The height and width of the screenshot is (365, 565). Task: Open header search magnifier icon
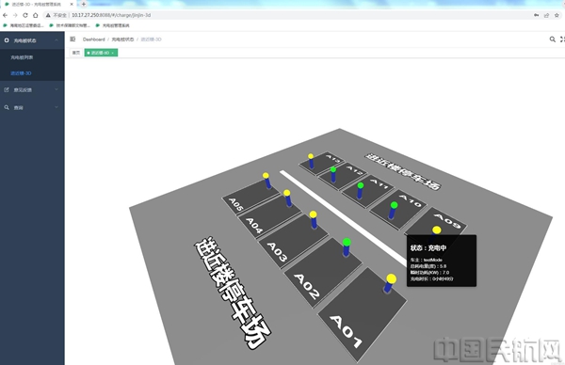pos(553,40)
